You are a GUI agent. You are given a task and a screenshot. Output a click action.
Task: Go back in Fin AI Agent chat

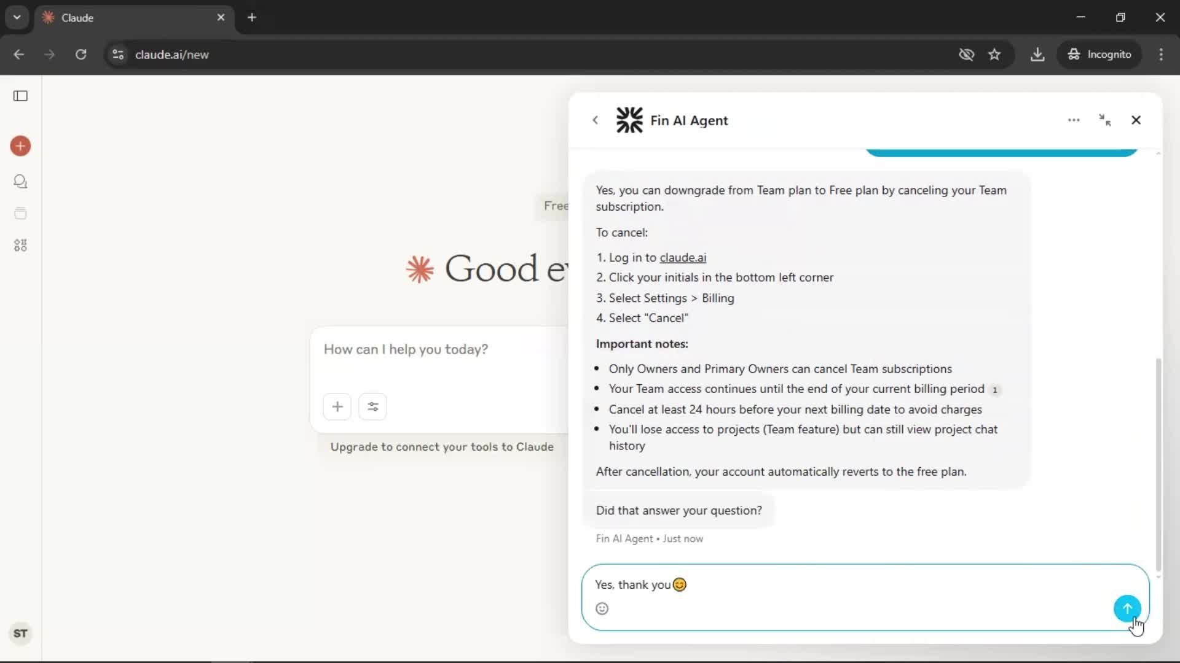pos(595,120)
